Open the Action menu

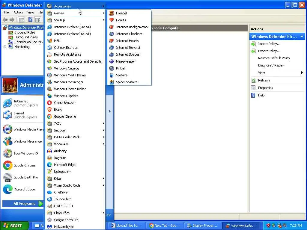pos(18,12)
